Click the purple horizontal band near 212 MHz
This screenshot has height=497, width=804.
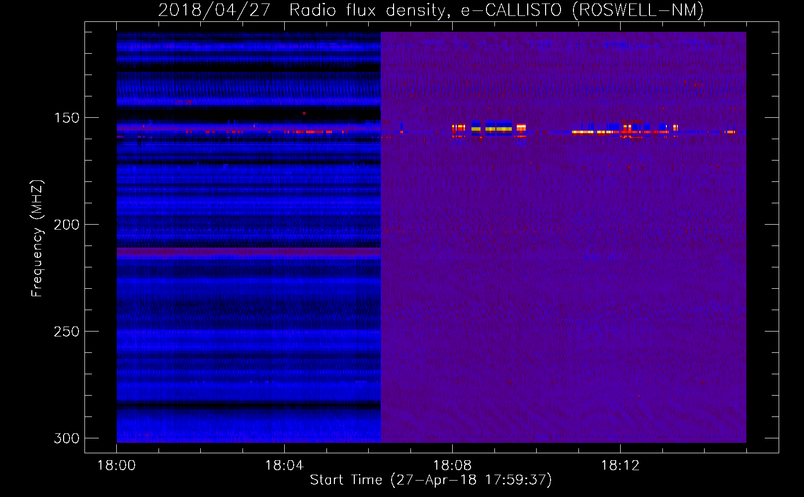pyautogui.click(x=248, y=251)
